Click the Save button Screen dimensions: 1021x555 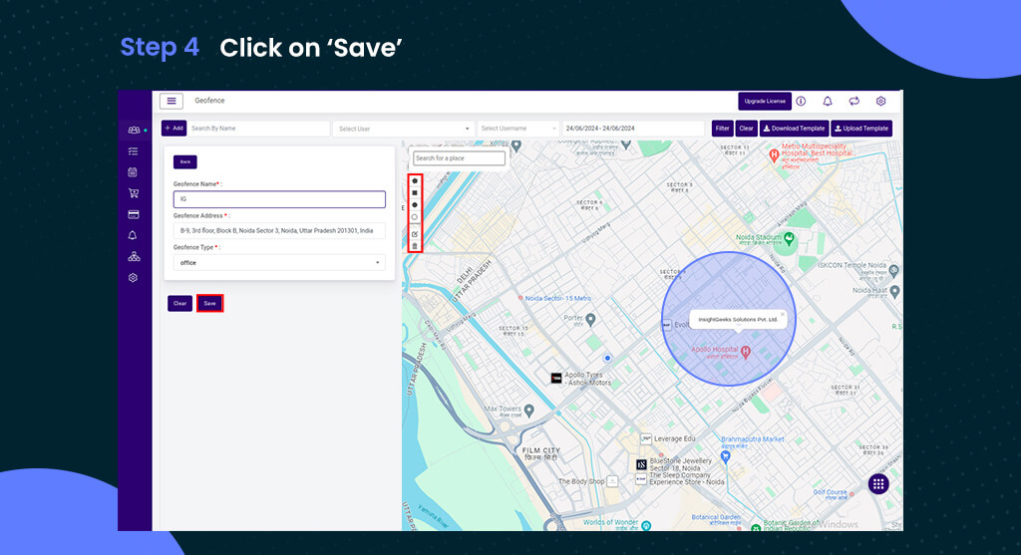209,303
